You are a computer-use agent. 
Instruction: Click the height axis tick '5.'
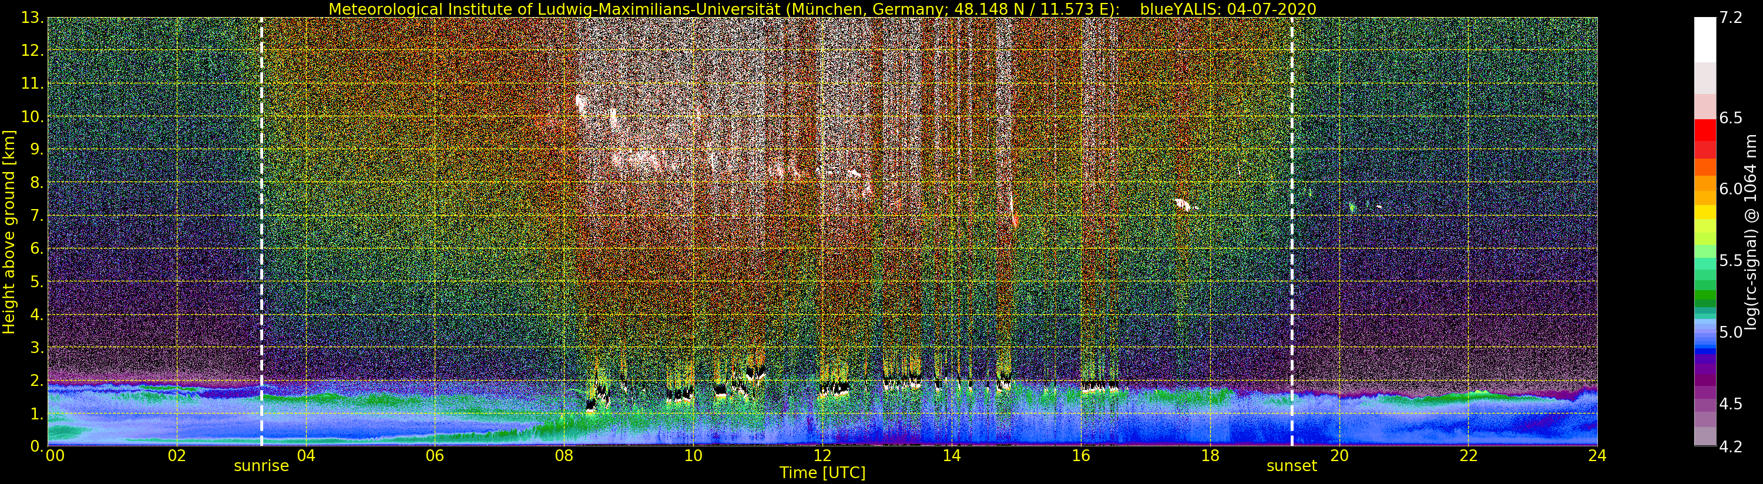coord(38,281)
